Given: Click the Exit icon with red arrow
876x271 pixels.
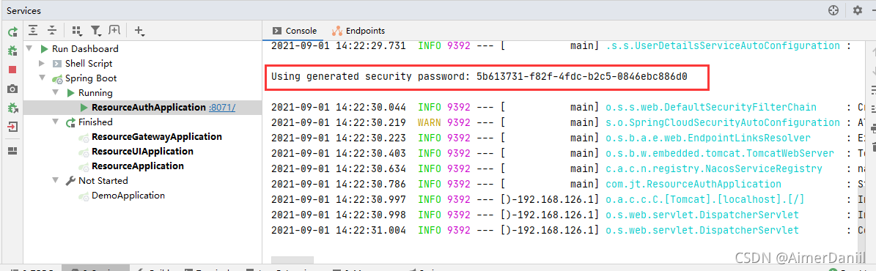Looking at the screenshot, I should 12,126.
